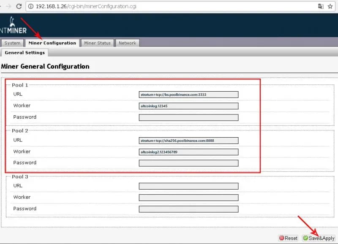Click the translate page icon
Screen dimensions: 338x244
click(x=321, y=6)
